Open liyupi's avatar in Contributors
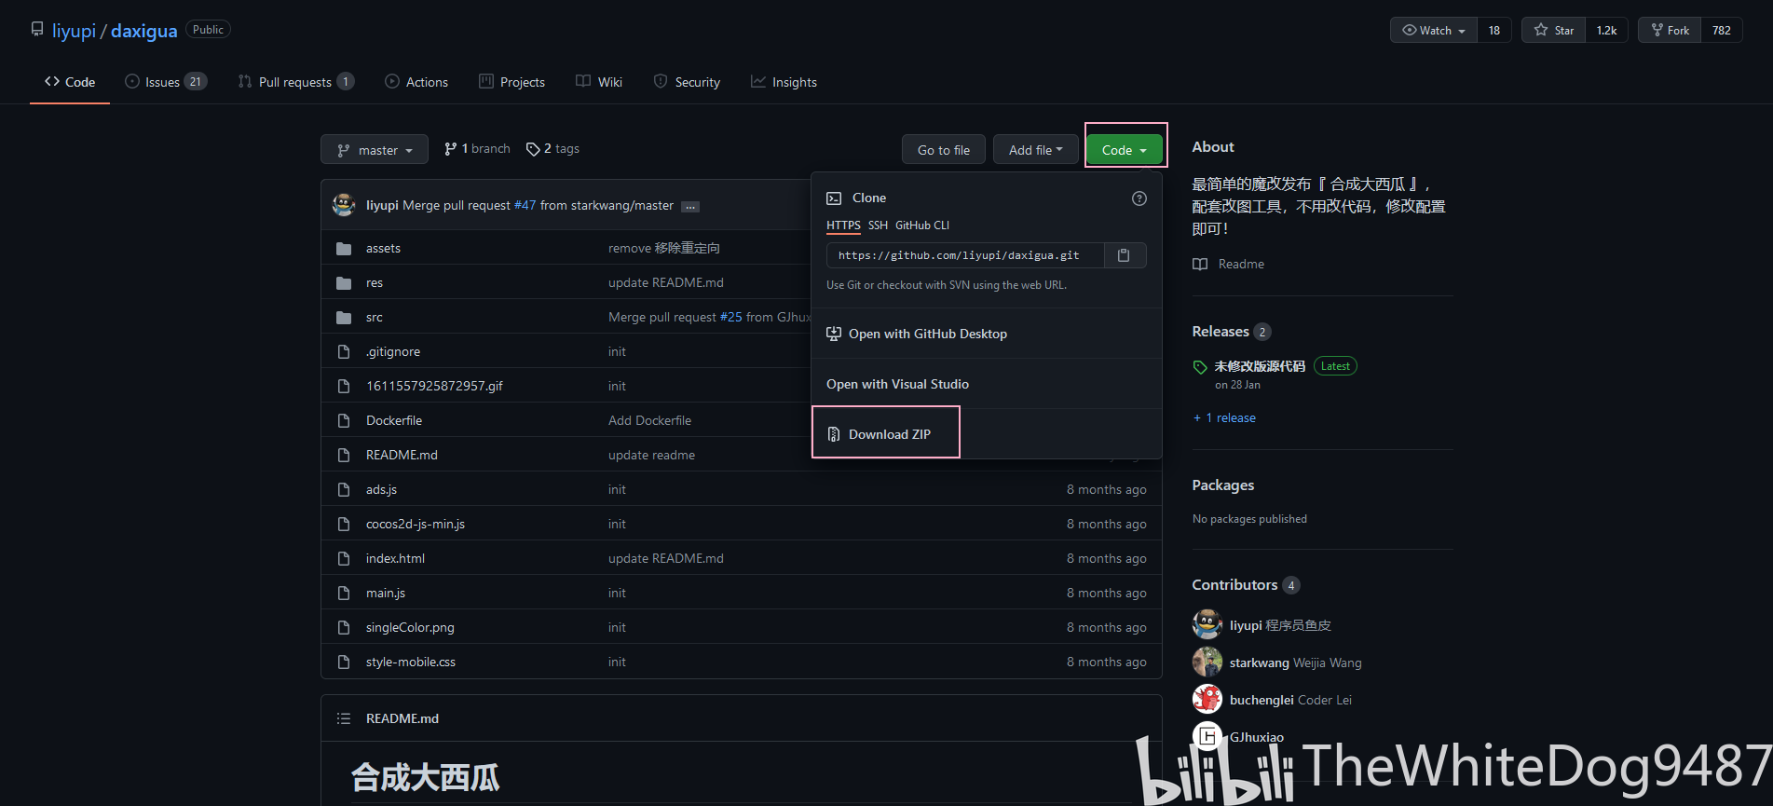 [x=1207, y=624]
